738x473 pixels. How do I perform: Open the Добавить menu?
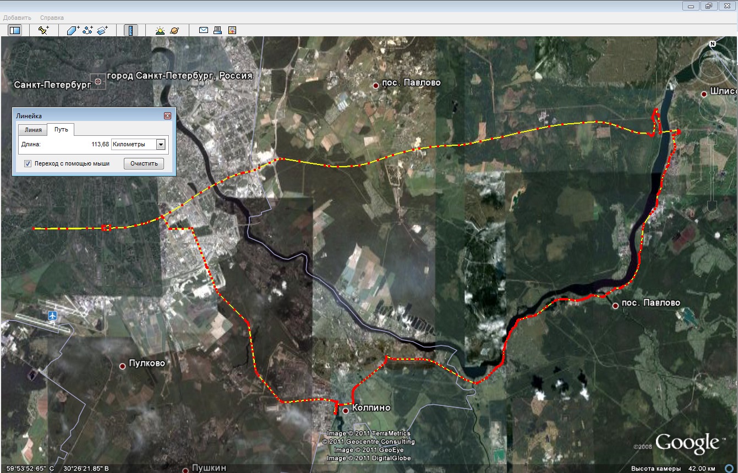pyautogui.click(x=17, y=18)
